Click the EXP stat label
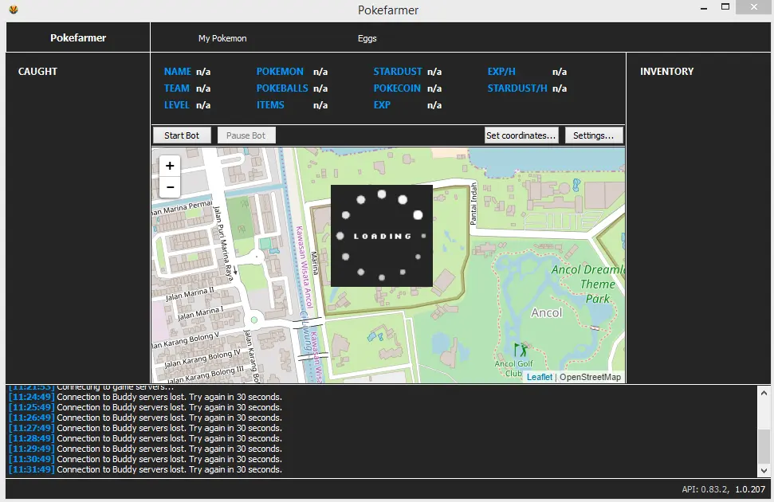The height and width of the screenshot is (502, 774). (x=382, y=105)
